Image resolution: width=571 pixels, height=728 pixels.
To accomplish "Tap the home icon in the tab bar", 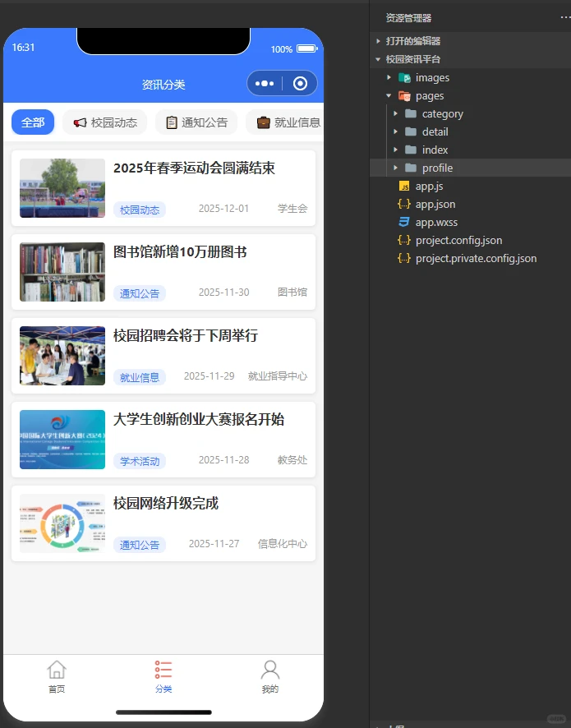I will [57, 670].
